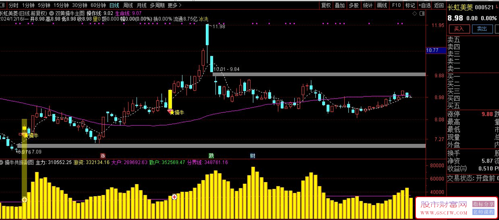Switch to 5分钟 period tab
499x220 pixels.
pos(44,5)
